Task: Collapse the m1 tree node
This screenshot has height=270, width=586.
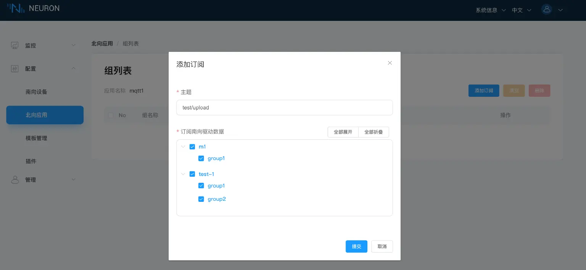Action: click(183, 147)
